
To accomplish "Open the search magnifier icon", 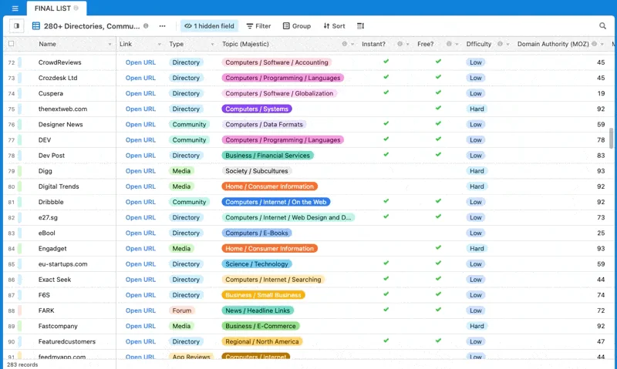I will click(x=602, y=26).
